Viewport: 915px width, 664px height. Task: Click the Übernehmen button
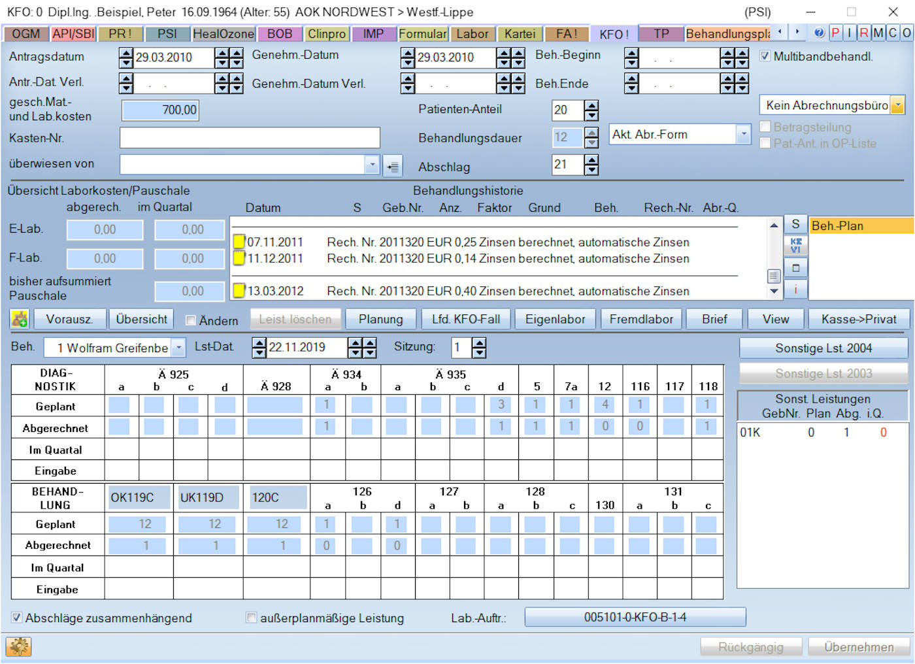tap(858, 647)
